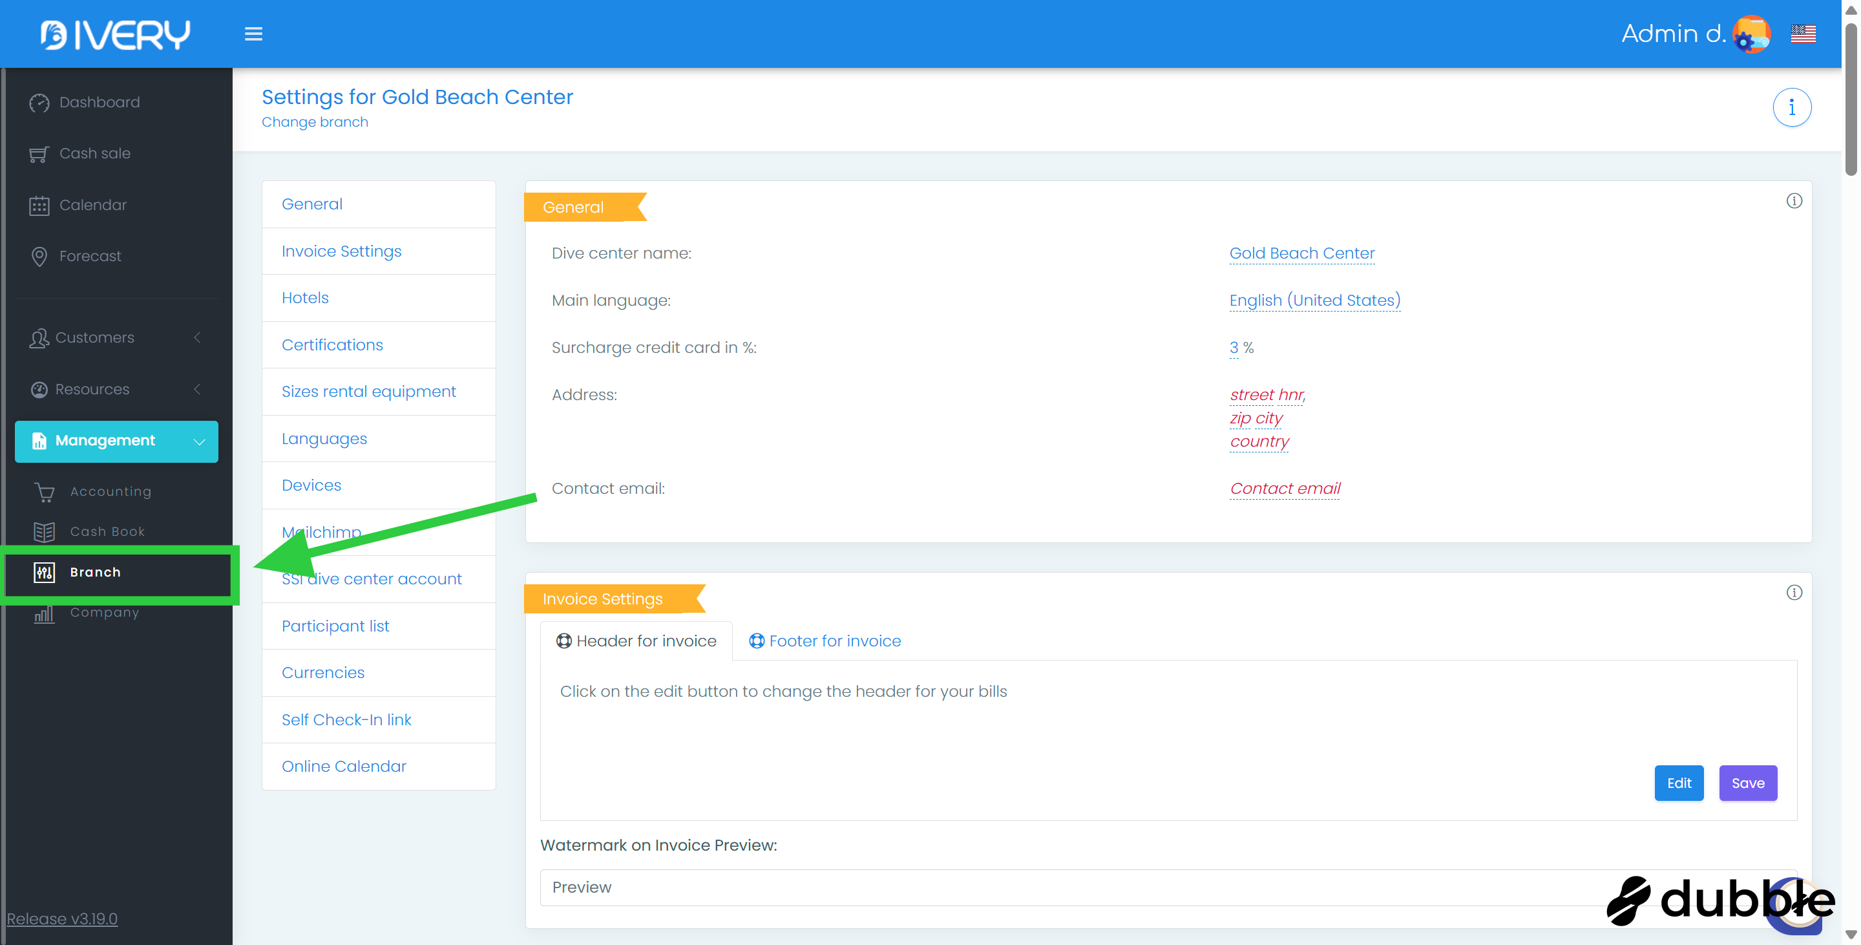
Task: Collapse the Management menu section
Action: point(116,441)
